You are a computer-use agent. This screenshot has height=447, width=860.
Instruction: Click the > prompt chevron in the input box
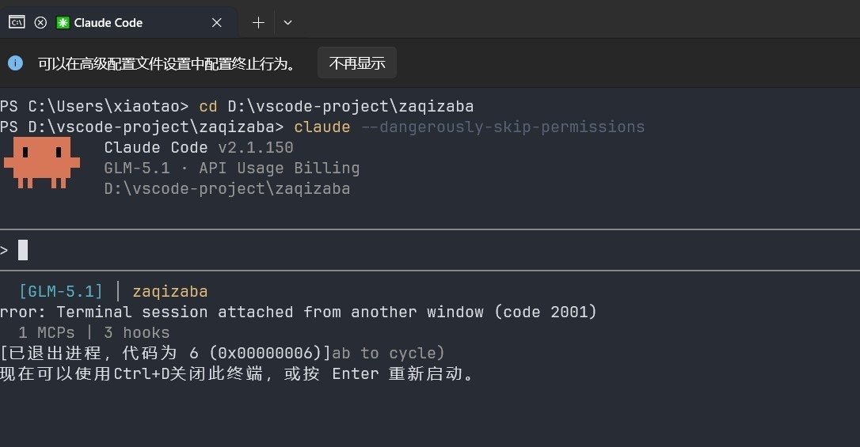(x=5, y=250)
